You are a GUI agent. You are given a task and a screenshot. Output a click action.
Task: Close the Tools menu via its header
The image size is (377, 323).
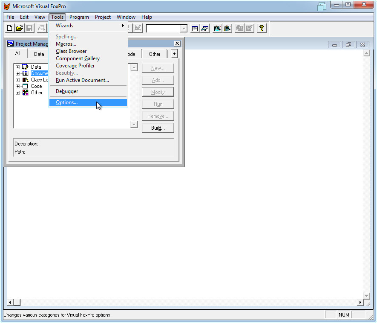(x=57, y=17)
